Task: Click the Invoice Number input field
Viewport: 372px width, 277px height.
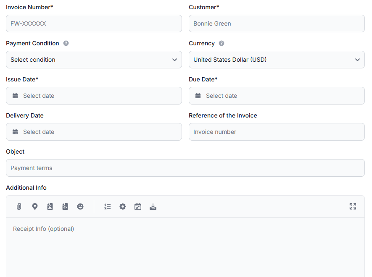Action: pos(93,24)
